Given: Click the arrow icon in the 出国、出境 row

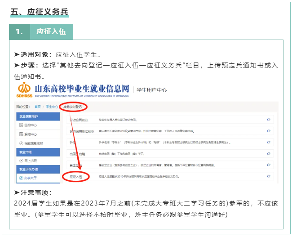Looking at the screenshot, I should point(269,154).
